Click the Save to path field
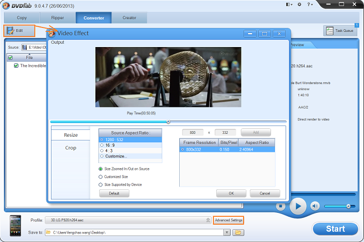This screenshot has width=364, height=242. 134,232
